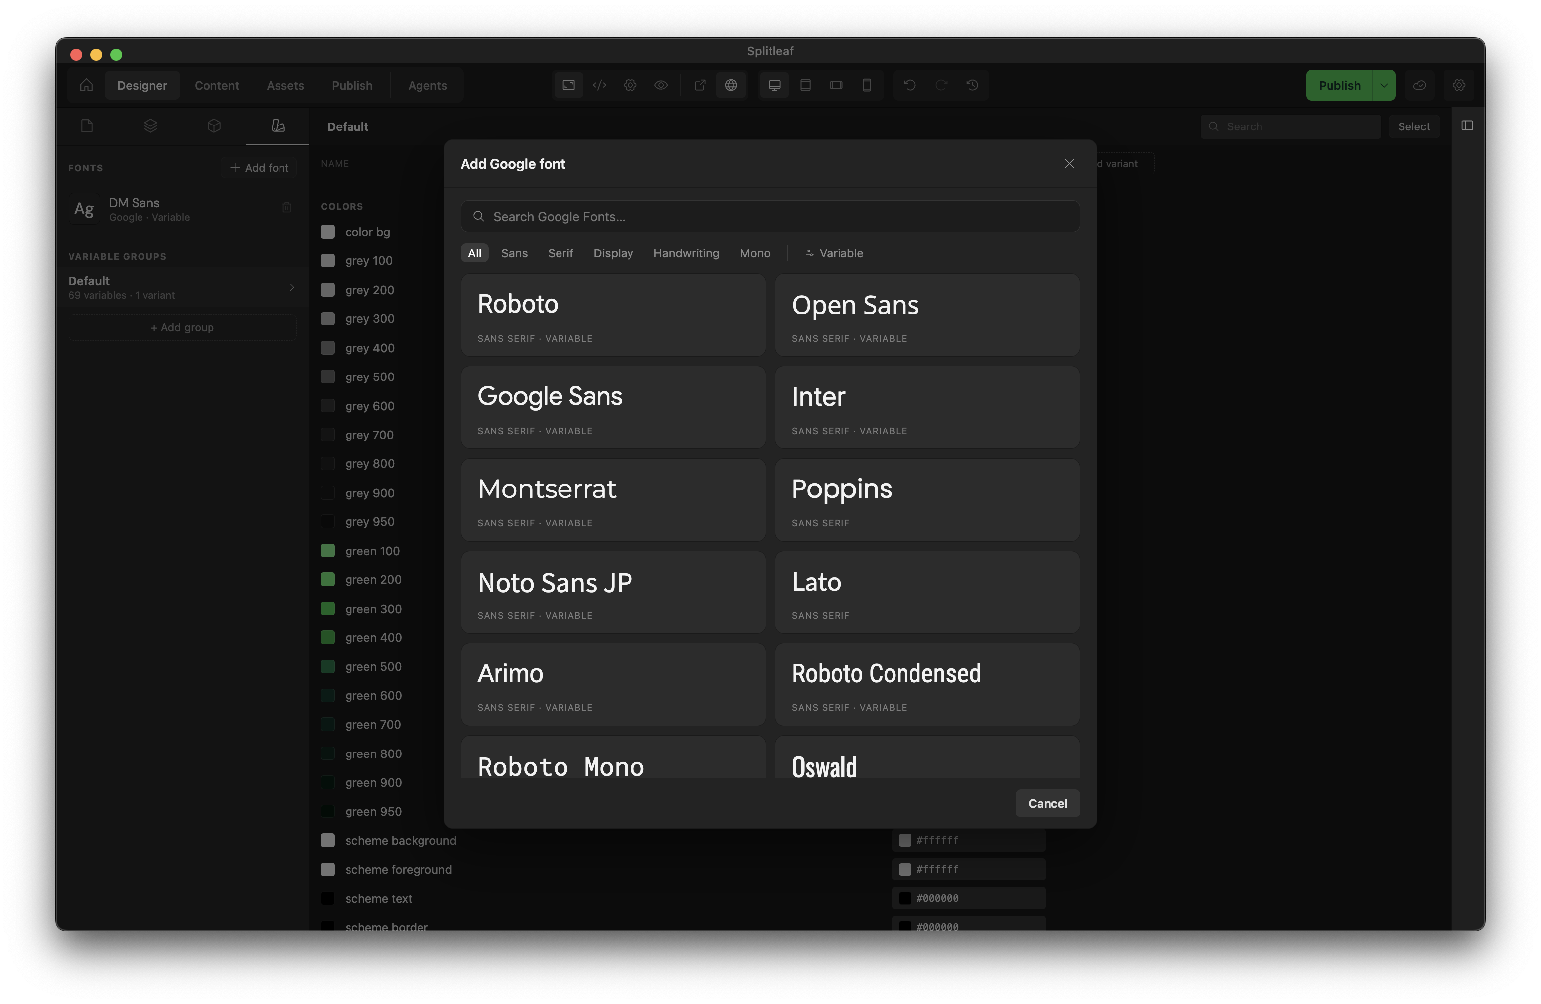
Task: Undo the last change
Action: coord(910,85)
